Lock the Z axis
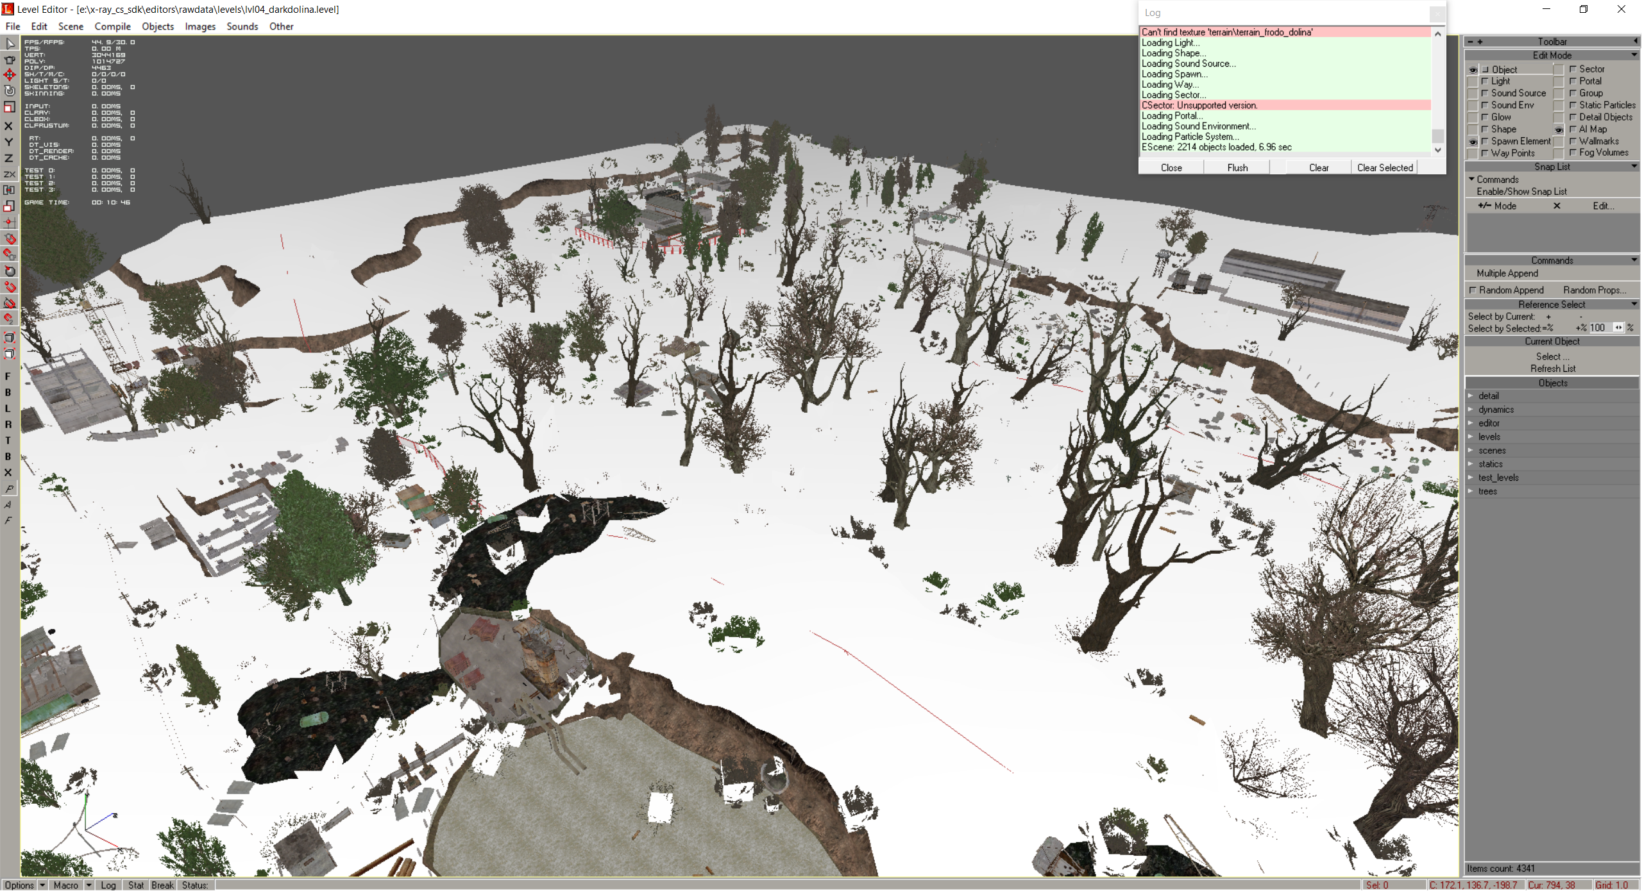This screenshot has width=1642, height=891. point(9,158)
